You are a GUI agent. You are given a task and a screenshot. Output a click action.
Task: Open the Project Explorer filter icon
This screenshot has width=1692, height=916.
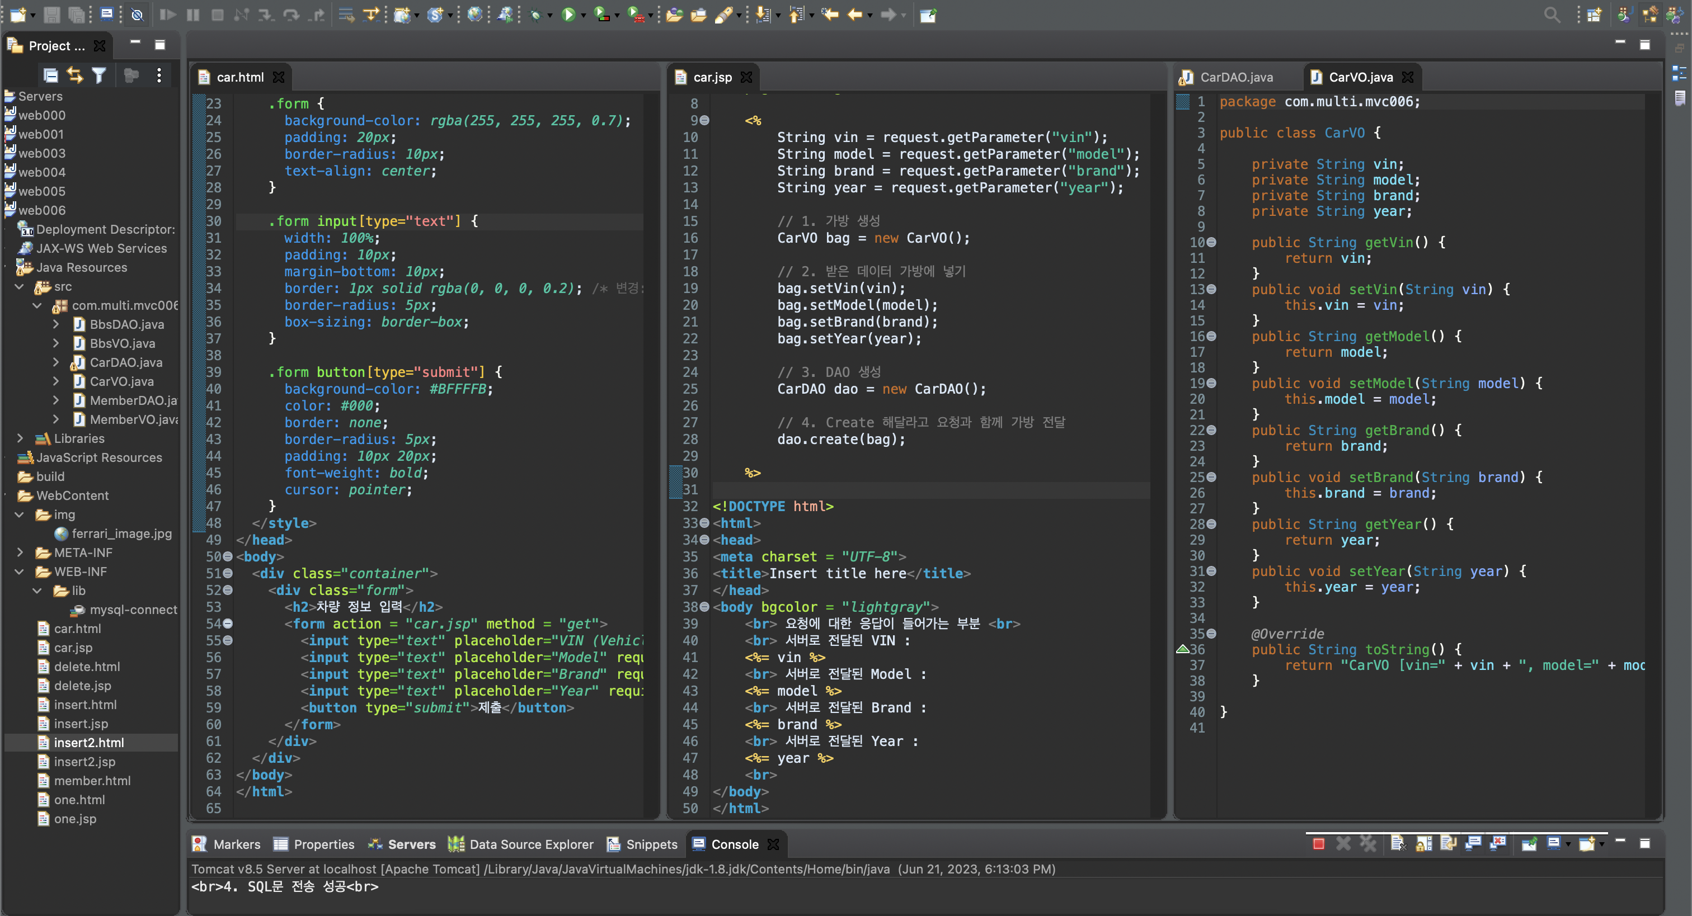click(98, 75)
